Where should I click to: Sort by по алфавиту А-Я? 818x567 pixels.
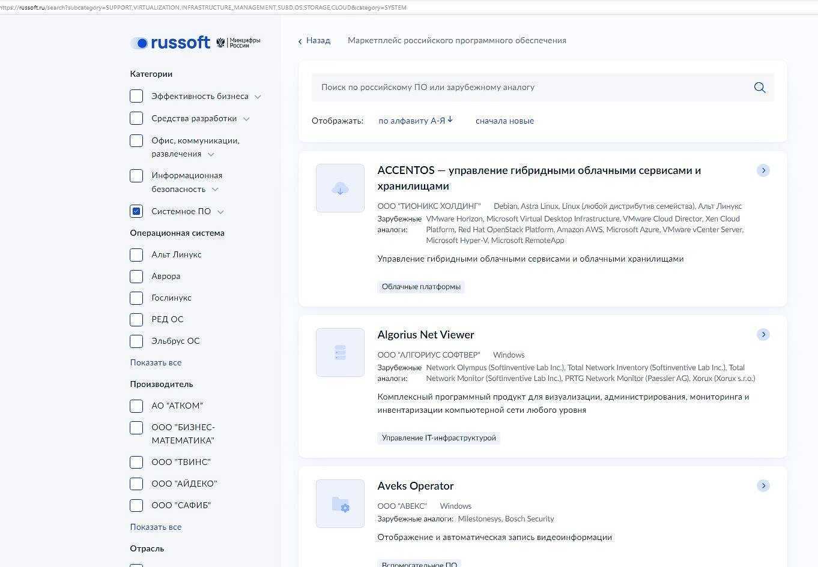416,121
